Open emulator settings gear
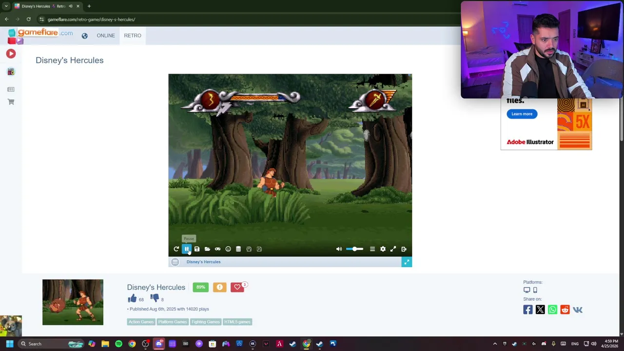Image resolution: width=624 pixels, height=351 pixels. point(383,249)
